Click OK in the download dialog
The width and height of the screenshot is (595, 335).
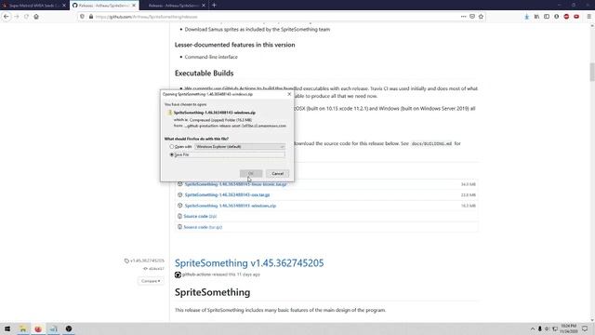pyautogui.click(x=251, y=174)
